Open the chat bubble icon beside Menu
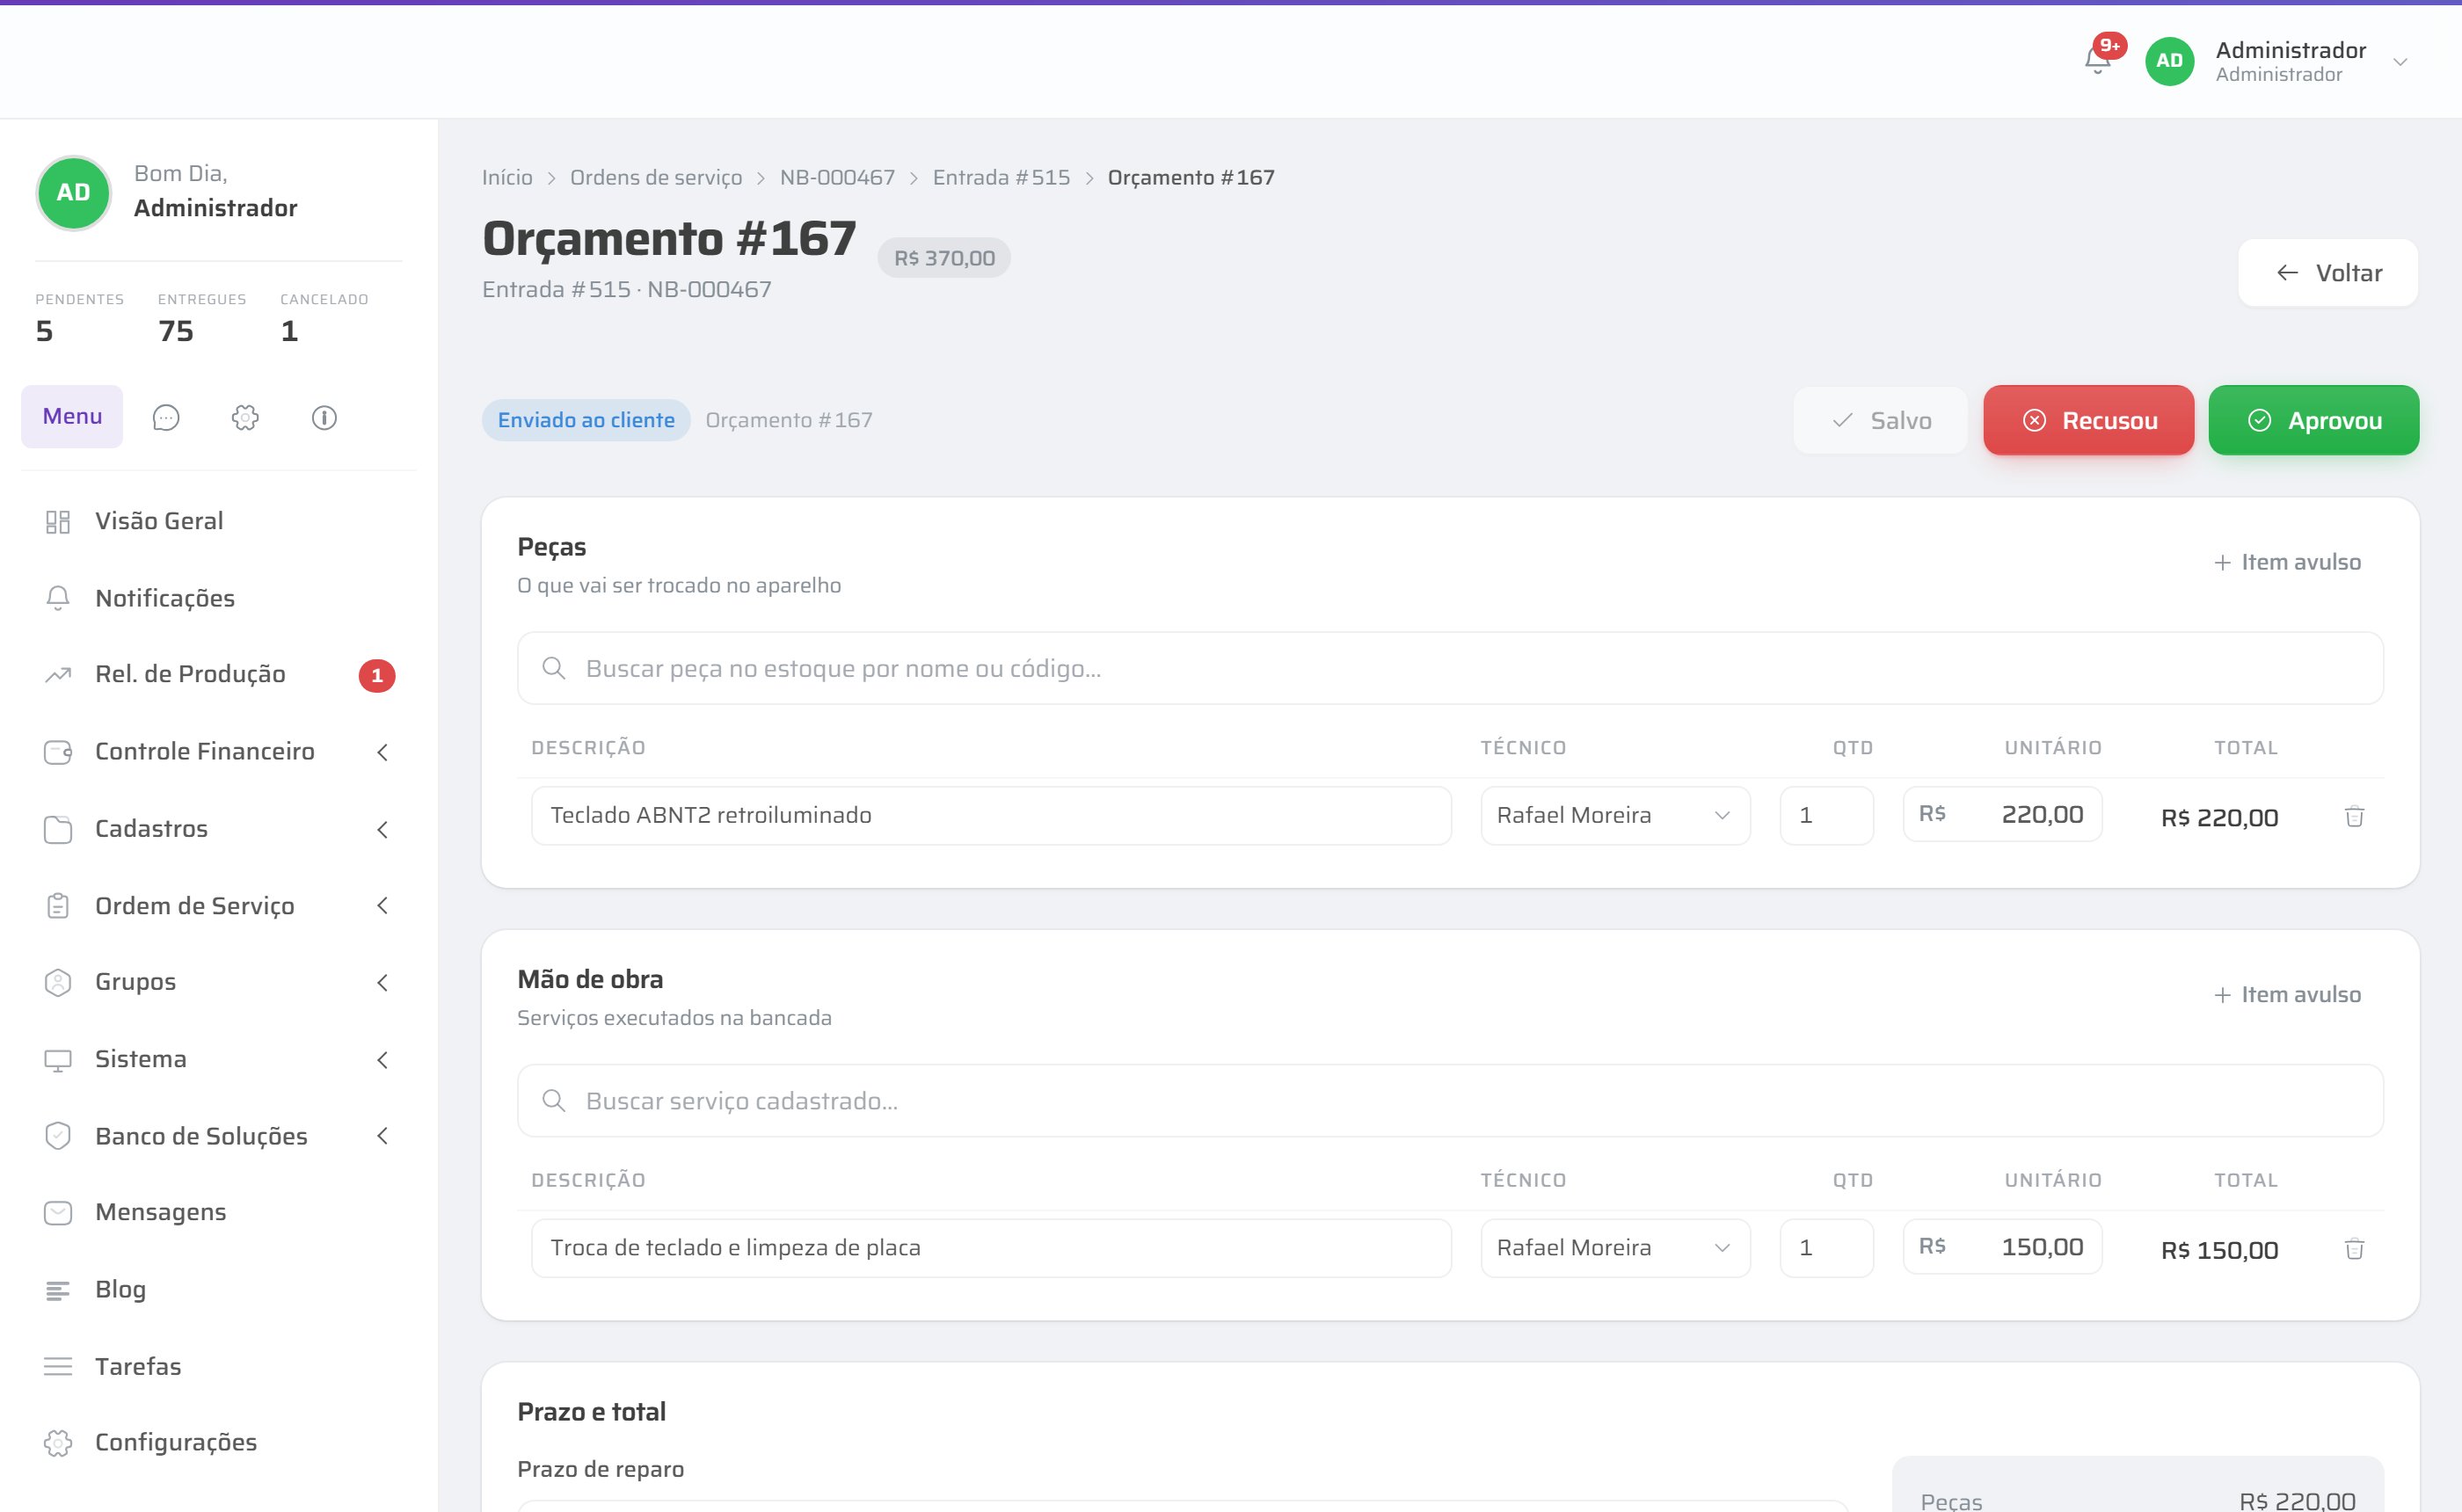Screen dimensions: 2462x1512 pyautogui.click(x=166, y=418)
